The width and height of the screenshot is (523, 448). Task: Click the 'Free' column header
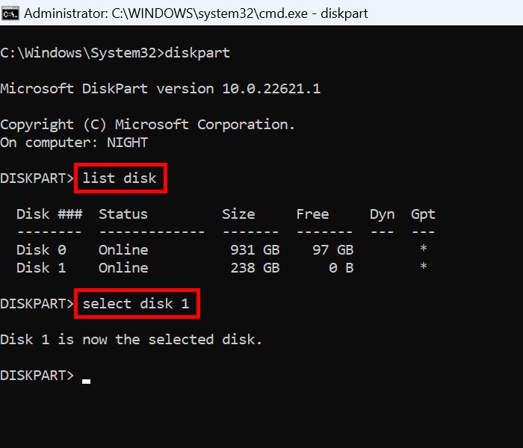click(x=312, y=214)
